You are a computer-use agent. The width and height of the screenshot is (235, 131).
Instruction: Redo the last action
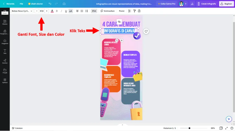56,4
